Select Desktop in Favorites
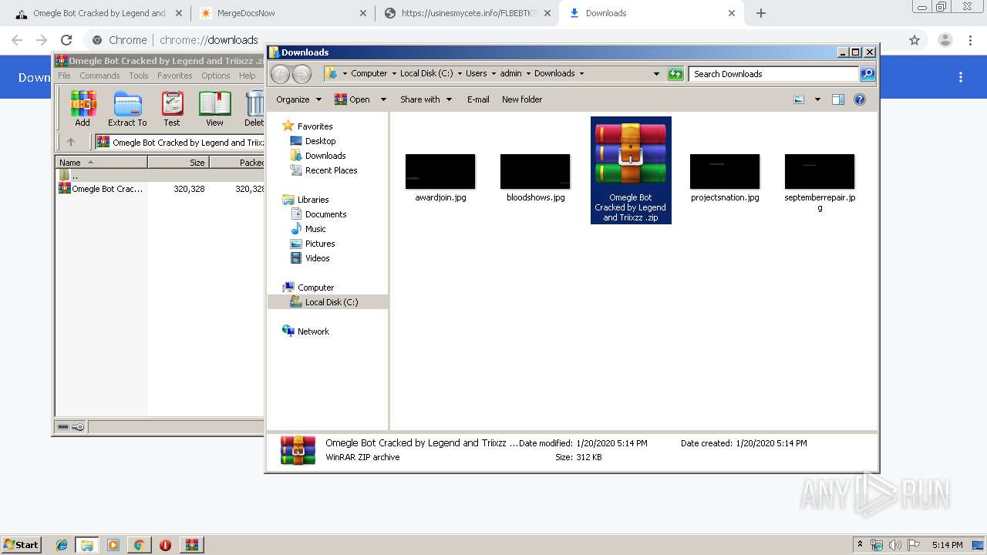The width and height of the screenshot is (987, 555). [x=320, y=141]
